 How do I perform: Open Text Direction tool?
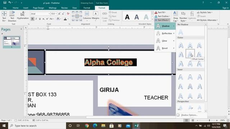pyautogui.click(x=12, y=16)
